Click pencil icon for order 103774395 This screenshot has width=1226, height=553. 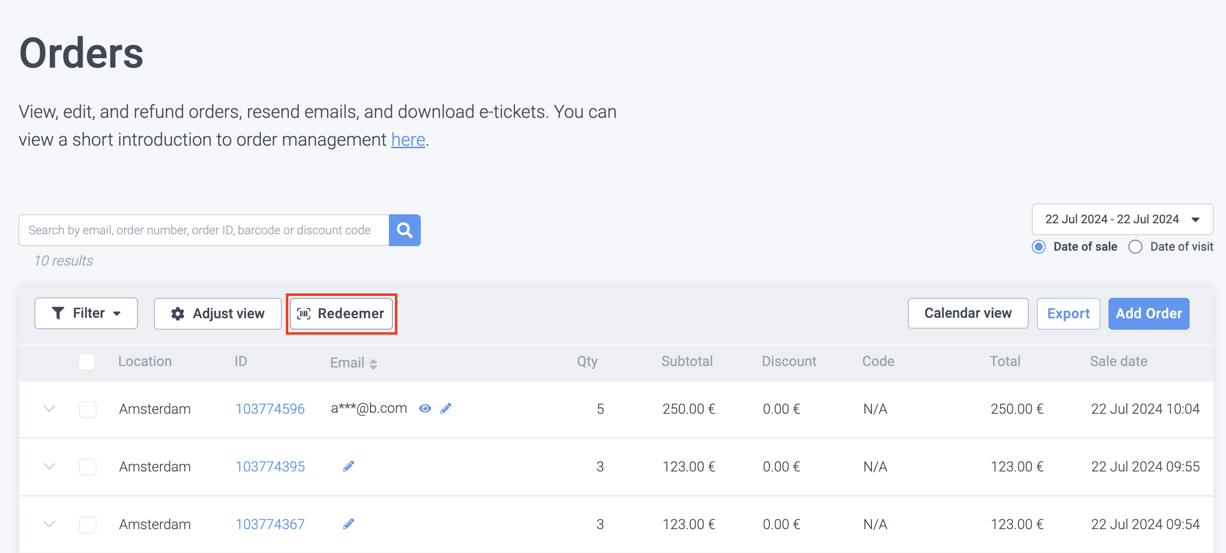tap(349, 466)
